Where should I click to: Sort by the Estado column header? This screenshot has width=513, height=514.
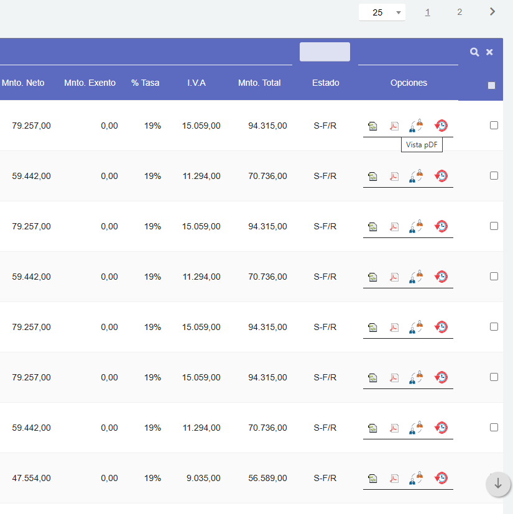325,83
